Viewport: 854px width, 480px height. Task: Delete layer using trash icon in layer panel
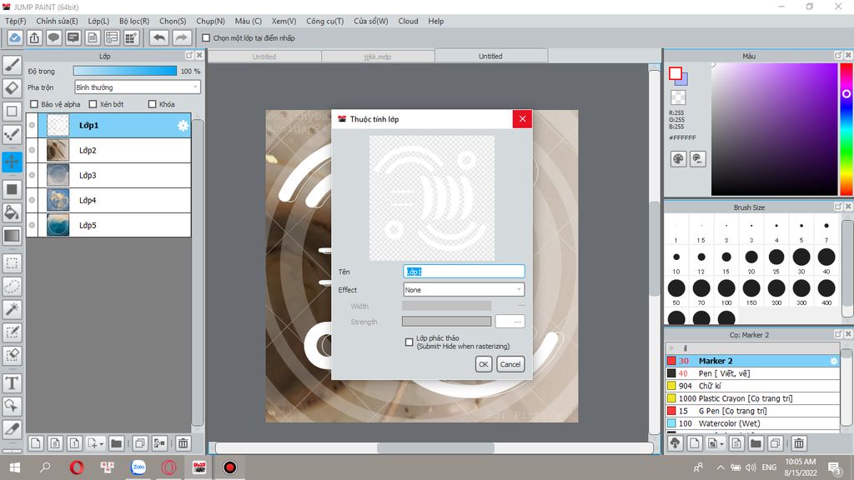183,443
